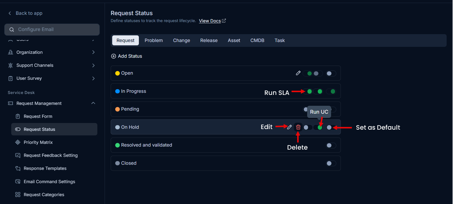
Task: Select the Release tab
Action: (209, 40)
